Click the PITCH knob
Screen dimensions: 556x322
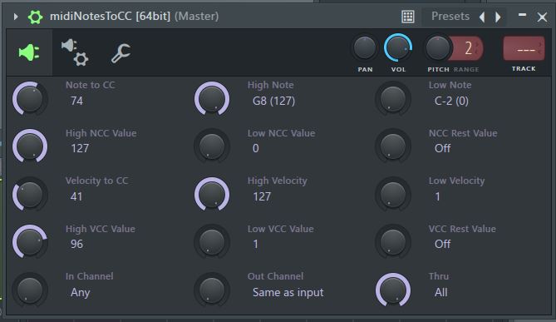(x=438, y=48)
